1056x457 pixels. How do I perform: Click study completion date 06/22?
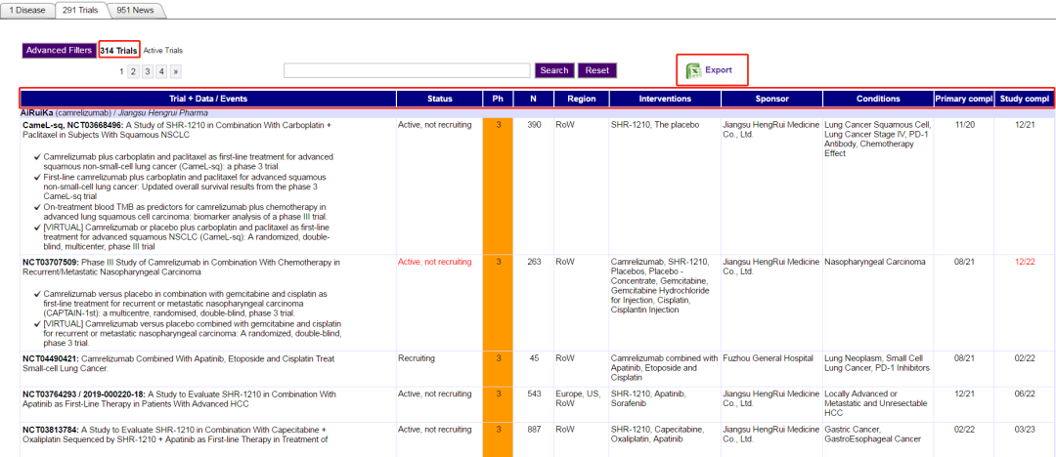coord(1025,394)
